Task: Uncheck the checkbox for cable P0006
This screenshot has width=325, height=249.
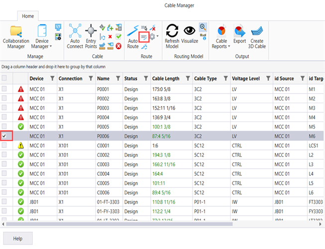Action: [x=4, y=135]
